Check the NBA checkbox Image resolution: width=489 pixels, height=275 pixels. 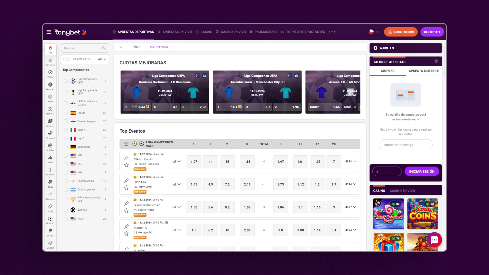66,155
